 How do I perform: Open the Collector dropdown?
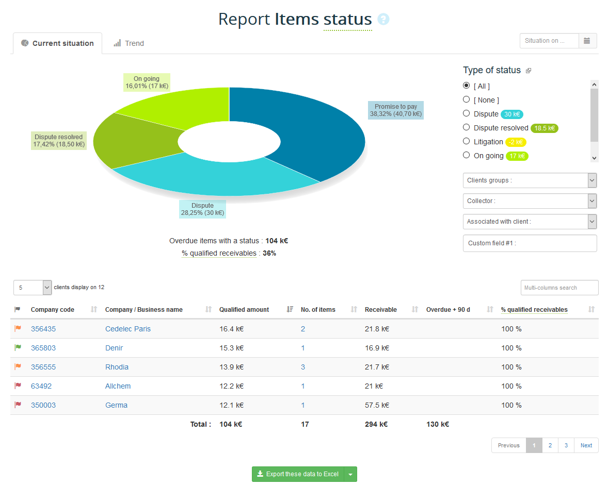point(530,201)
